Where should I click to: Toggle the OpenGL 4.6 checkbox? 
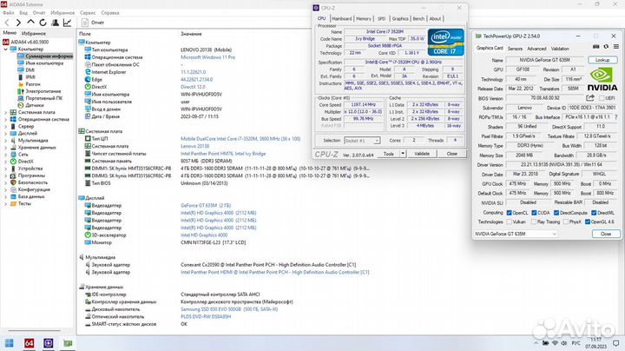tap(588, 222)
